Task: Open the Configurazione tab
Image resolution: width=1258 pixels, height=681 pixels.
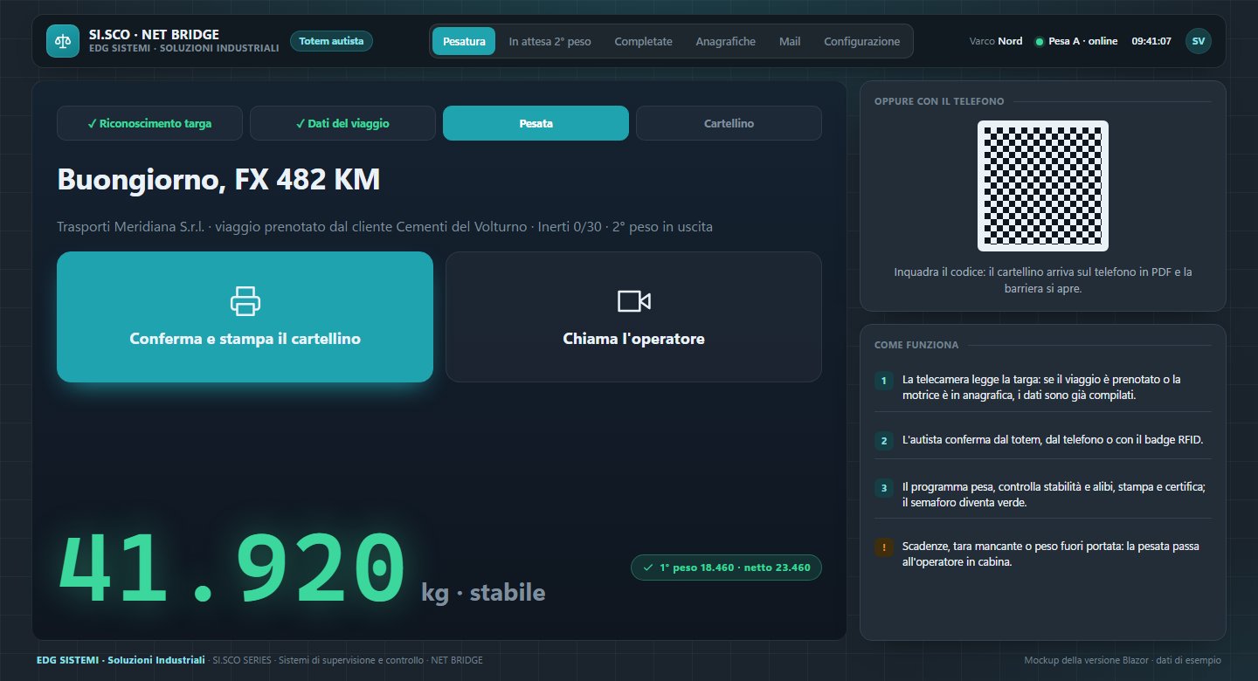Action: pos(861,41)
